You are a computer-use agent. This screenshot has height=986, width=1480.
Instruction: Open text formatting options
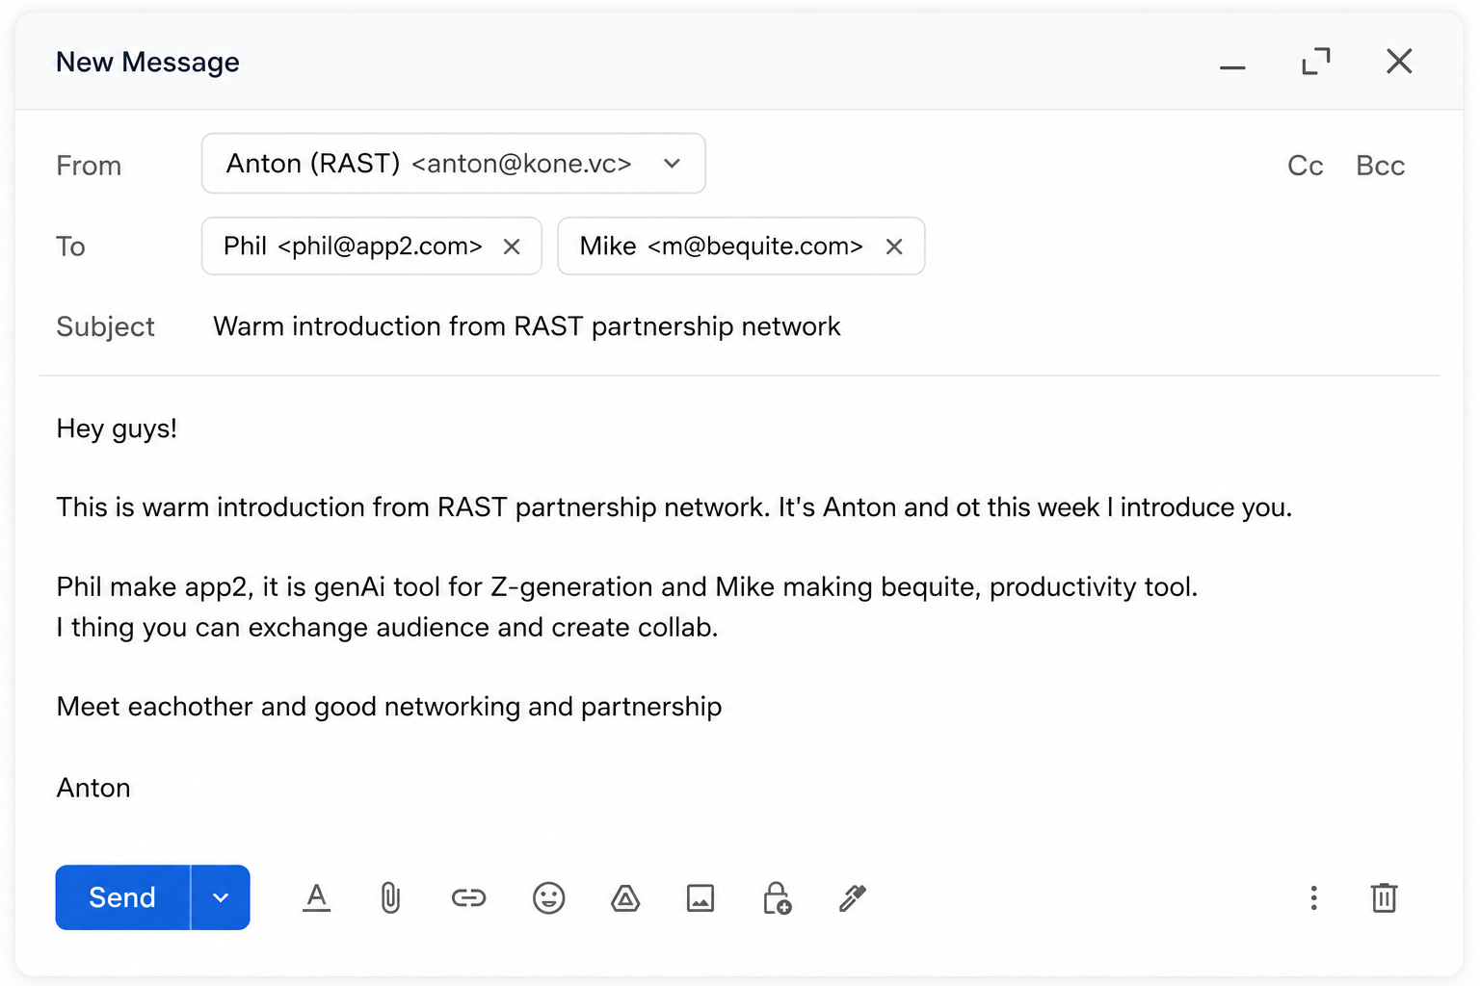click(316, 897)
